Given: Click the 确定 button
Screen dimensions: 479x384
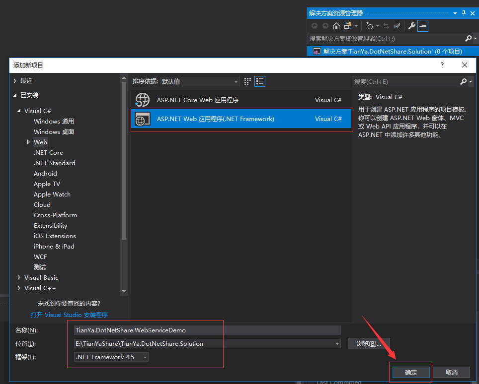Looking at the screenshot, I should 411,373.
